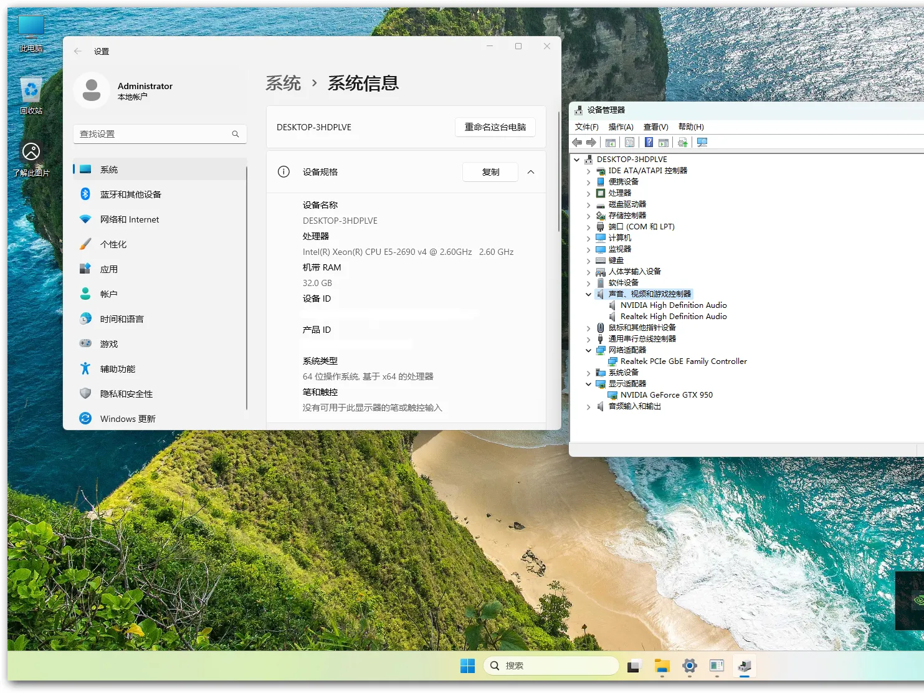Click the Scan for hardware changes toolbar icon
Viewport: 924px width, 693px height.
tap(702, 142)
